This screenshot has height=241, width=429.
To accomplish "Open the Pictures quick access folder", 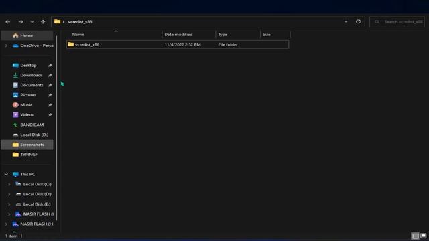I will [x=24, y=95].
